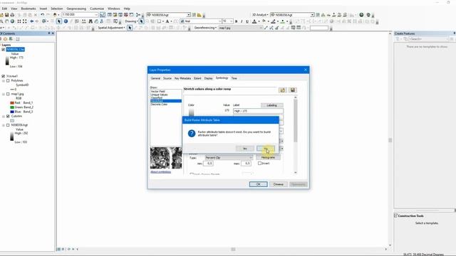This screenshot has width=456, height=256.
Task: Select the Identify tool icon
Action: (66, 21)
